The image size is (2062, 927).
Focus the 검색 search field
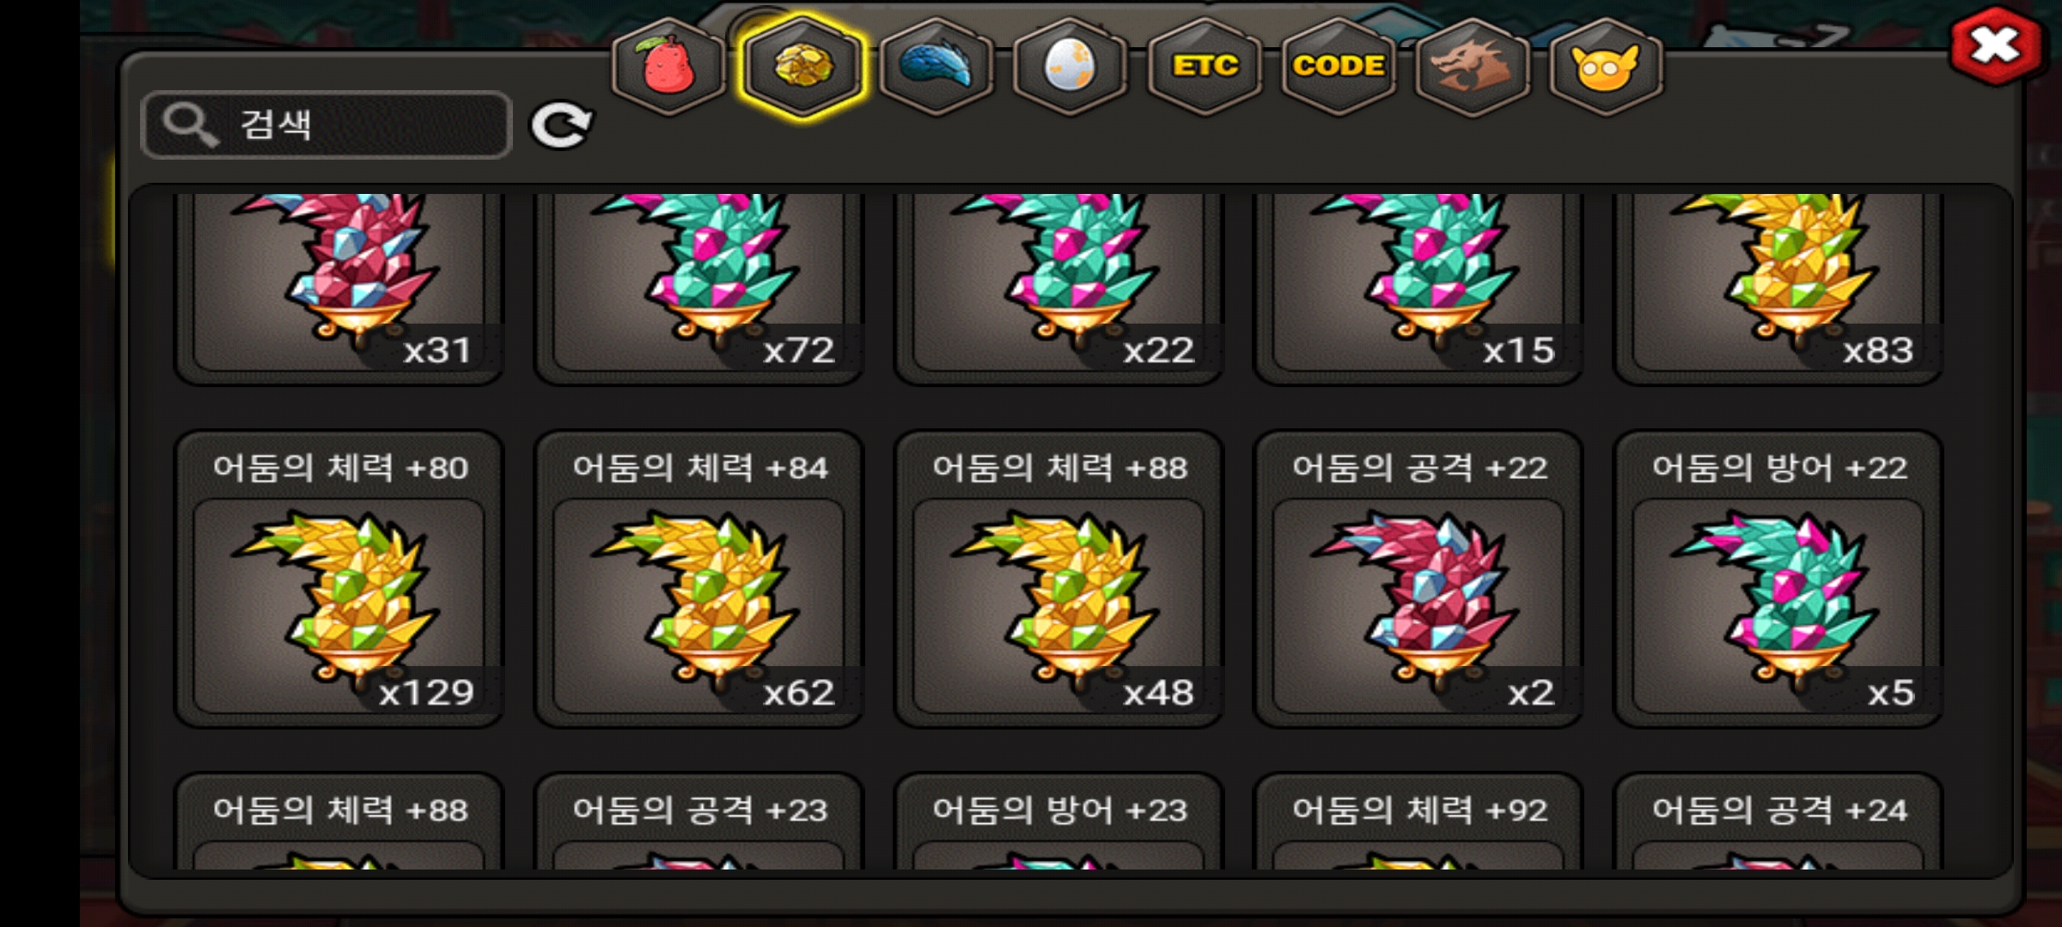[326, 125]
